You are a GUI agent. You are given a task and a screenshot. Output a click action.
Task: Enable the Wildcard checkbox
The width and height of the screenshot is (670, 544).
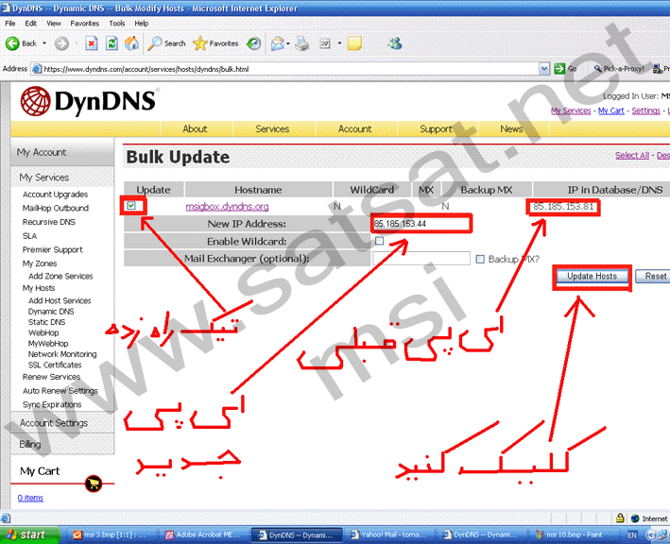click(379, 241)
